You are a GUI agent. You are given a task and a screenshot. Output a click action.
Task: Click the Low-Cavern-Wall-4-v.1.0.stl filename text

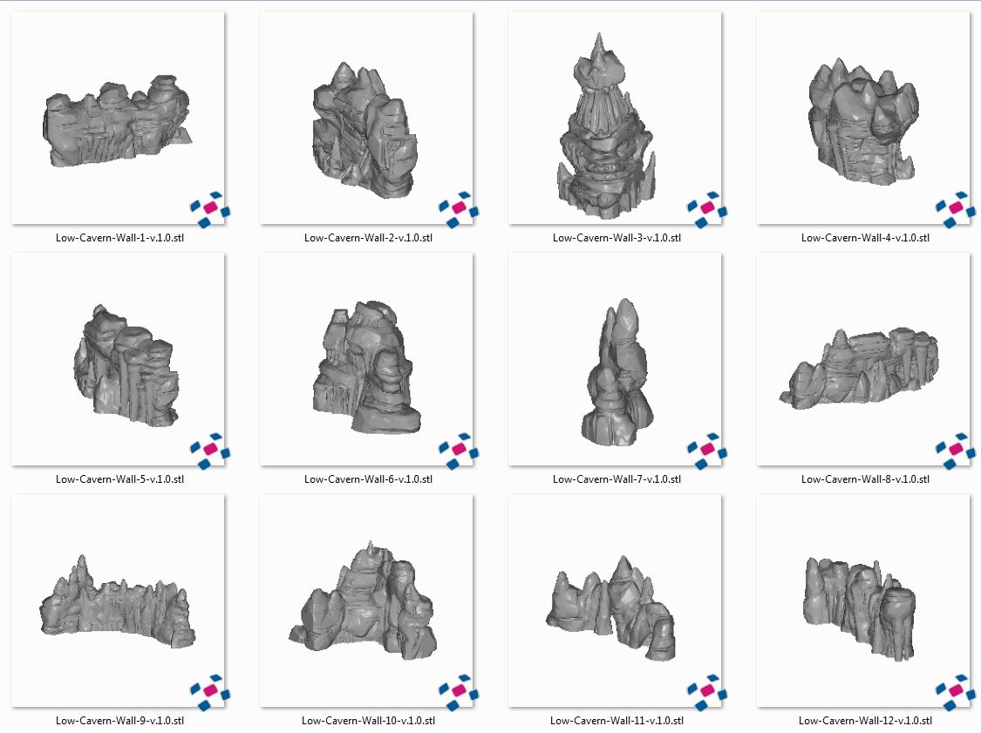click(865, 238)
